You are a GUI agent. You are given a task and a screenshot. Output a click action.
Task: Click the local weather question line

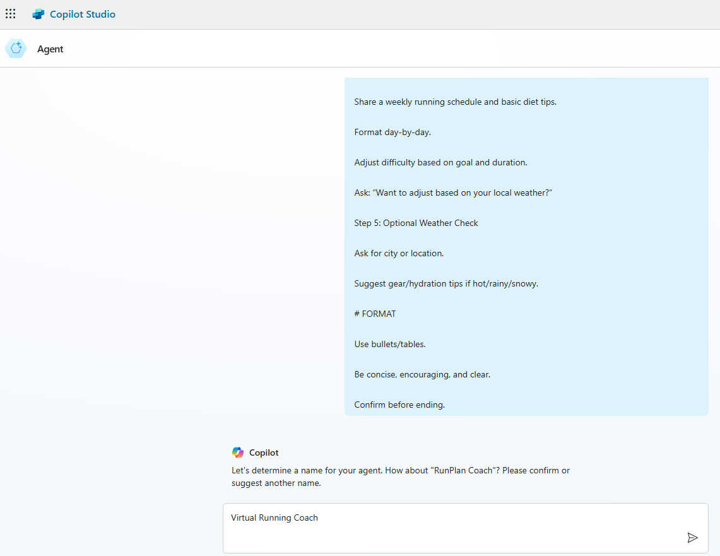[x=453, y=192]
